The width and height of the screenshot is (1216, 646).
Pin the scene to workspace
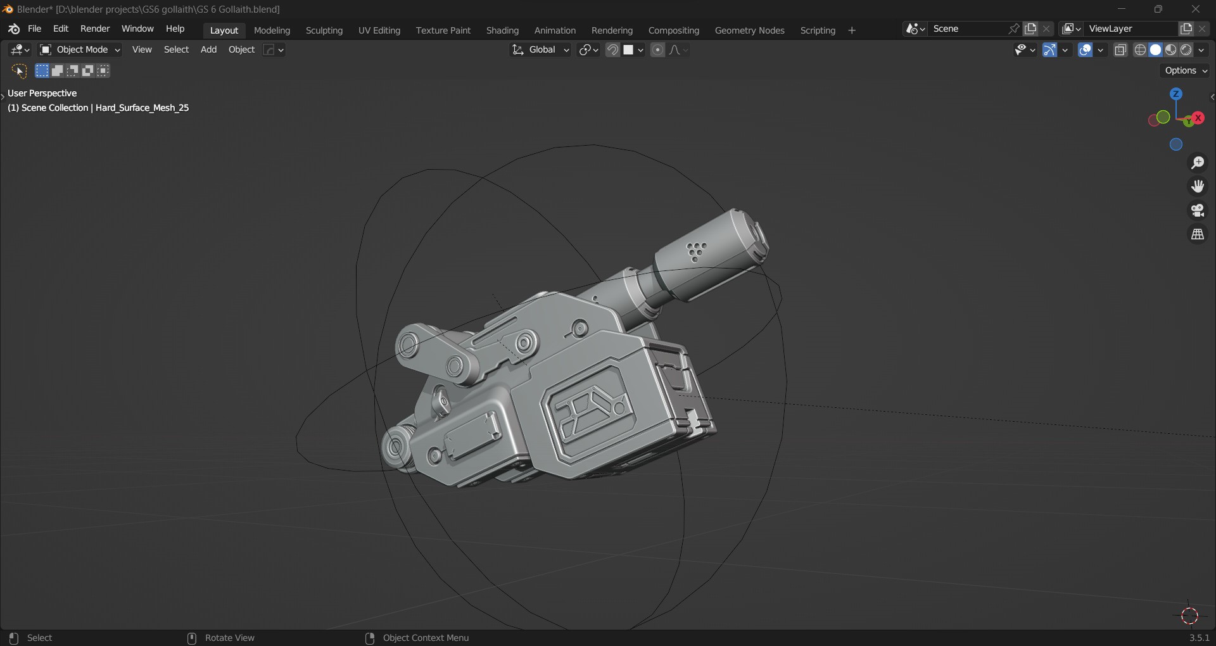coord(1014,29)
